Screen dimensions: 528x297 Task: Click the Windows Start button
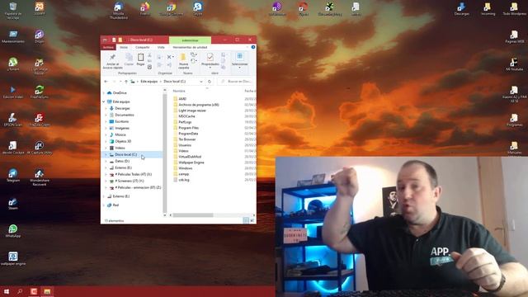point(6,291)
